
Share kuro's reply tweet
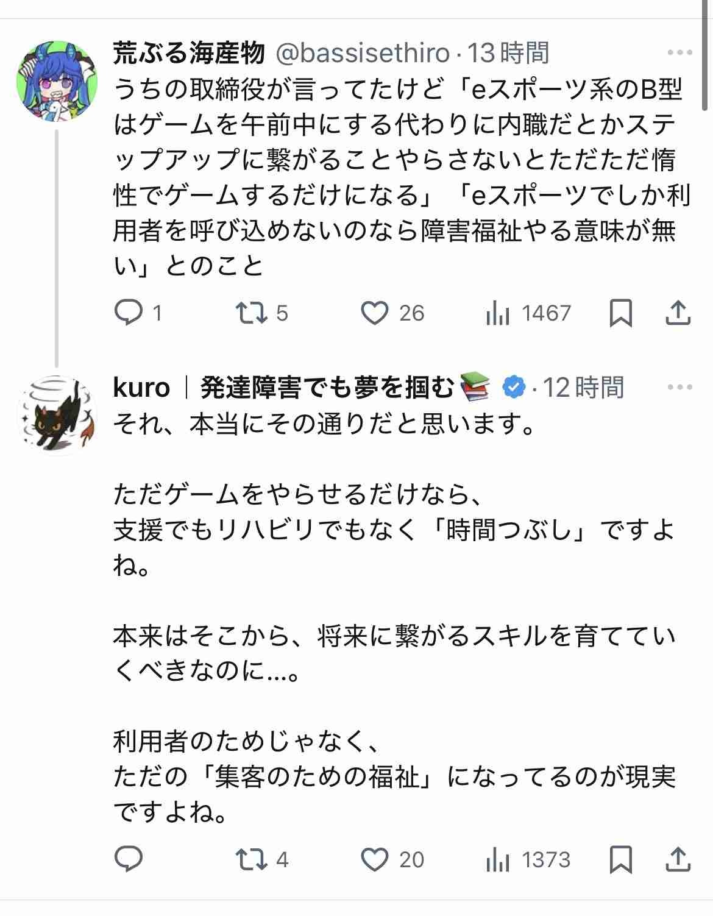point(678,859)
